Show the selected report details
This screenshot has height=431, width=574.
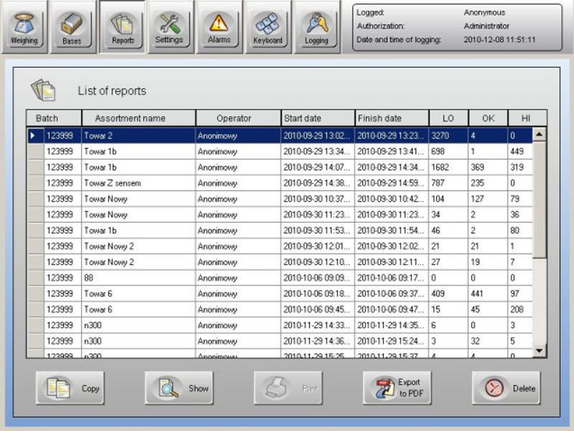pyautogui.click(x=179, y=387)
